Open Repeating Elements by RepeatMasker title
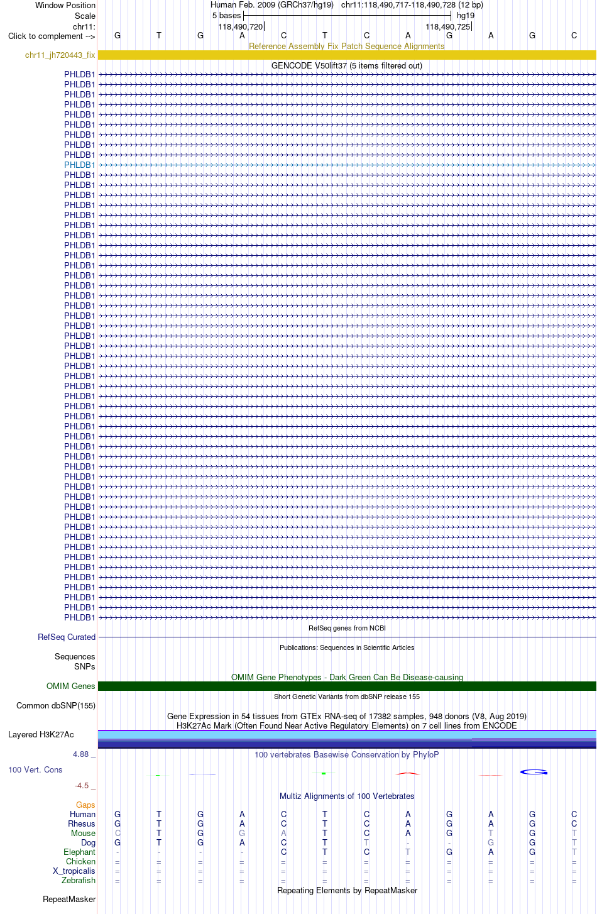The image size is (597, 914). 347,890
